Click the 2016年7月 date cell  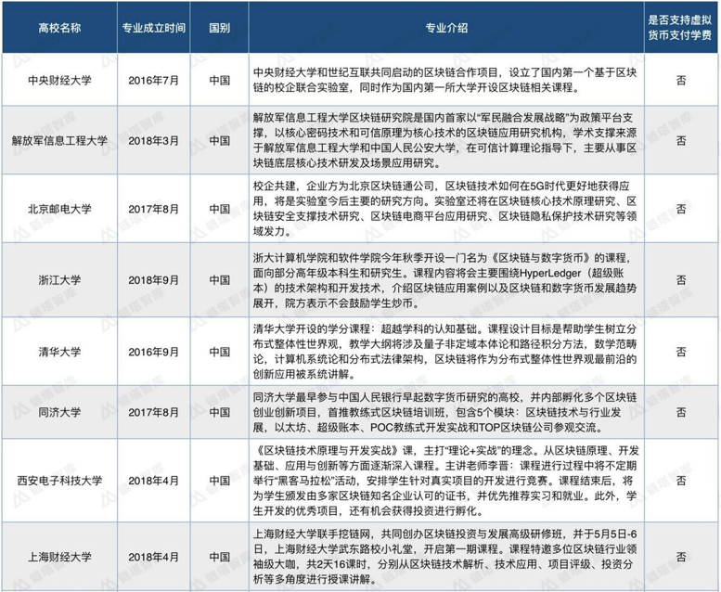click(154, 80)
